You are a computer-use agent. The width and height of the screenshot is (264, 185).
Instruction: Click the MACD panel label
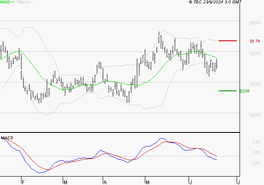click(x=7, y=138)
